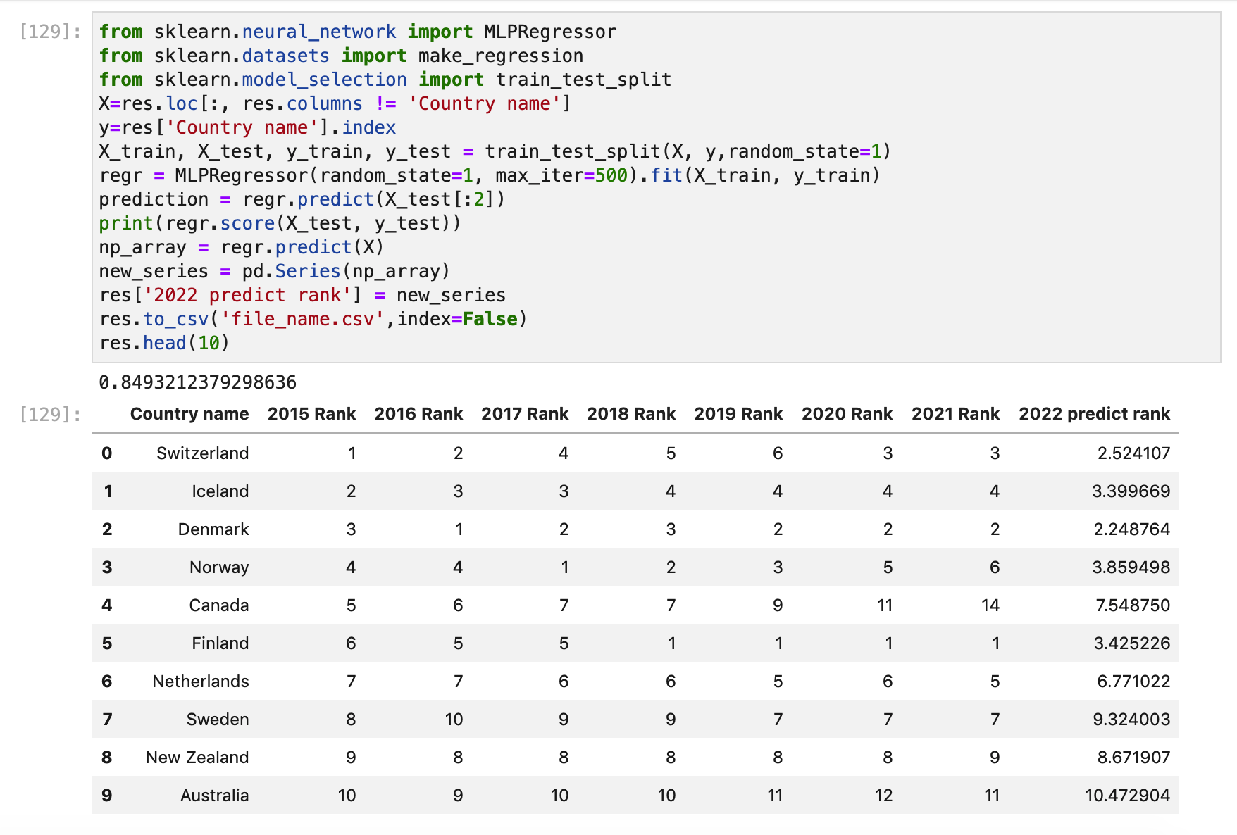1237x835 pixels.
Task: Click predicted value 2.248764 for Denmark
Action: (1132, 529)
